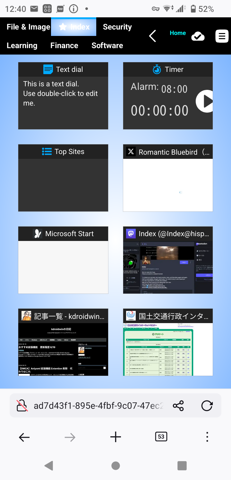Screen dimensions: 231x480
Task: Switch to the Software tab
Action: click(x=107, y=46)
